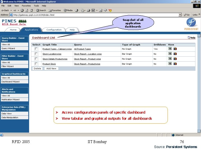This screenshot has width=201, height=150.
Task: Open Filter Wizard in sidebar
Action: click(x=15, y=66)
